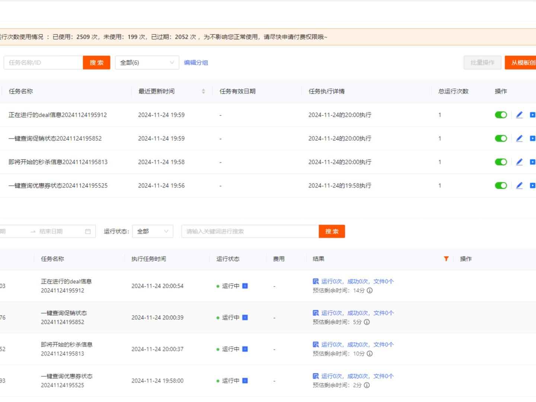Disable the 一键查询促销状态20241124195852 task switch
This screenshot has height=402, width=536.
pos(501,138)
